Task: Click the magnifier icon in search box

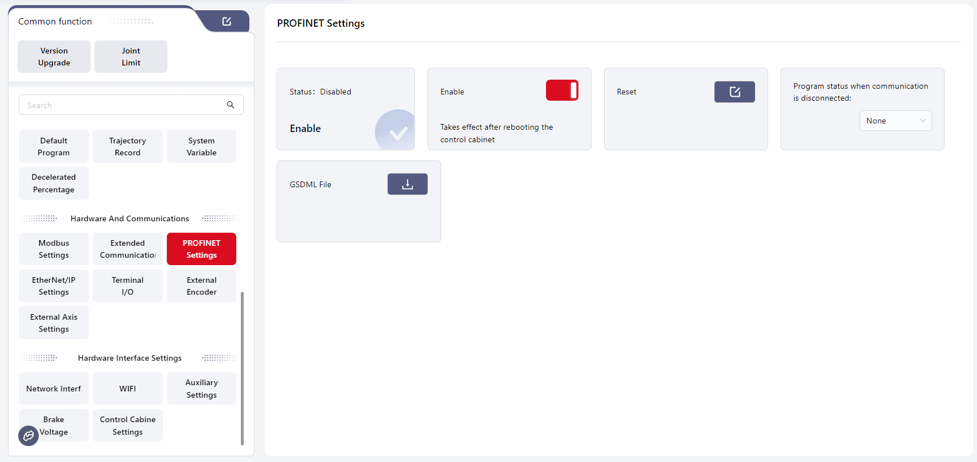Action: (x=231, y=105)
